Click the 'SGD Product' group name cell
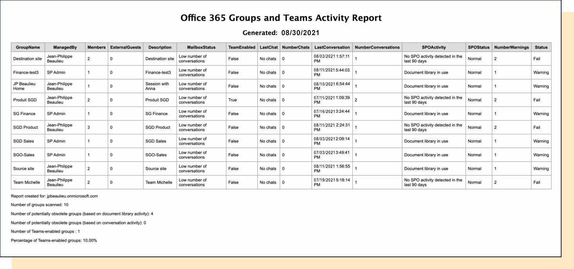Screen dimensions: 574x269 click(28, 127)
